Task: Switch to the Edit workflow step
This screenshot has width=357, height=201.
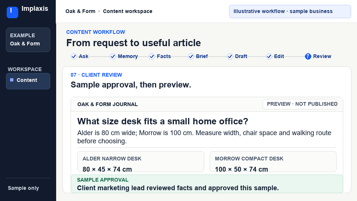Action: [x=275, y=56]
